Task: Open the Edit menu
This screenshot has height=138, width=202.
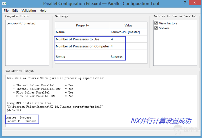Action: (x=15, y=11)
